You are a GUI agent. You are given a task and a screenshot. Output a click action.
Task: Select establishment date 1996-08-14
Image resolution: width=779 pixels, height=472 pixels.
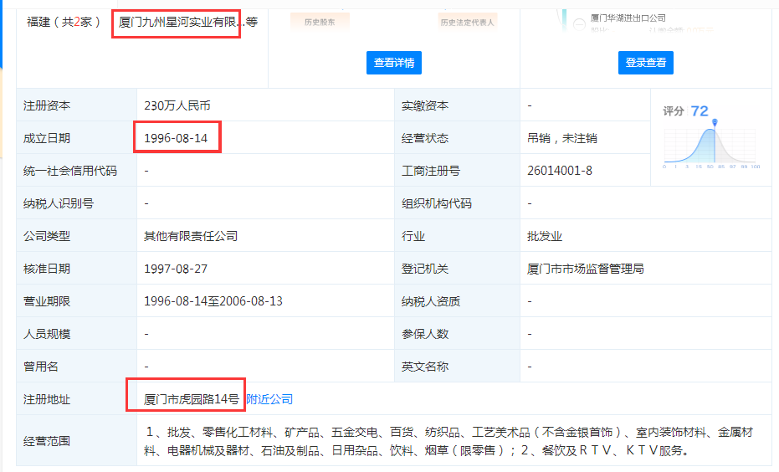176,138
